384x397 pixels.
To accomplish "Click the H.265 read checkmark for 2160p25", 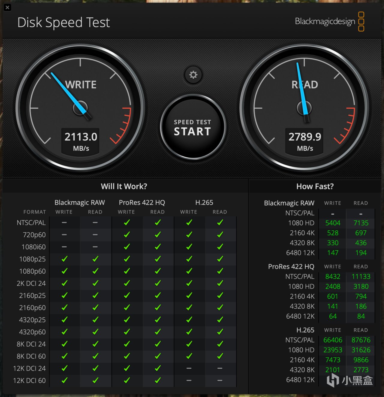I will click(220, 295).
